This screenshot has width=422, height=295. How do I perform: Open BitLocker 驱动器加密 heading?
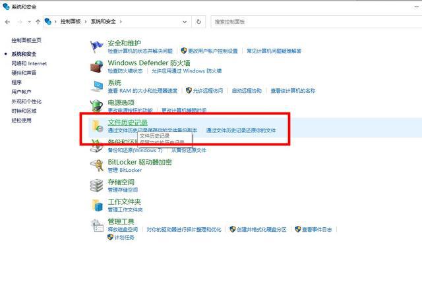140,162
